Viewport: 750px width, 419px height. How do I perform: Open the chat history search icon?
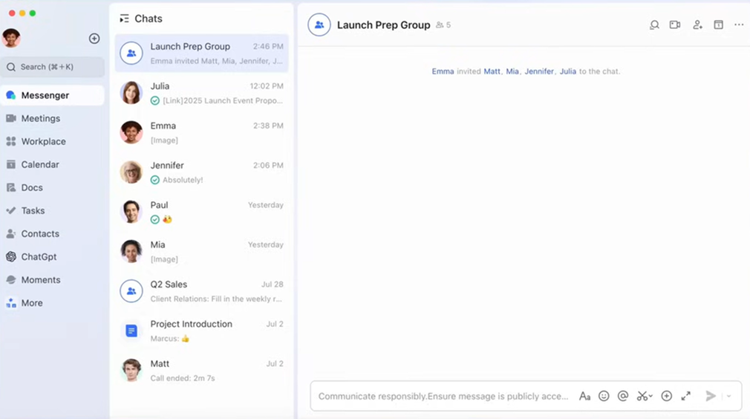pos(654,25)
